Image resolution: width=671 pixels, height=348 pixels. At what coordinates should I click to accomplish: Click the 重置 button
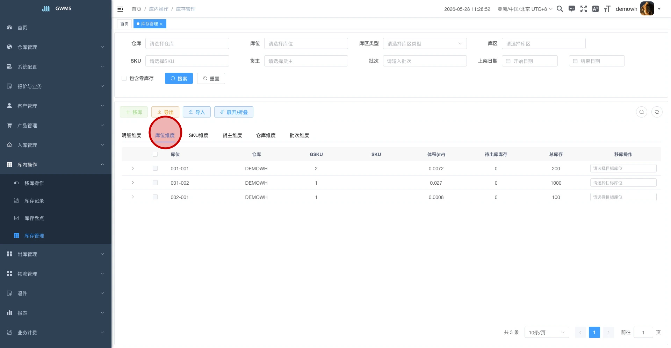211,78
